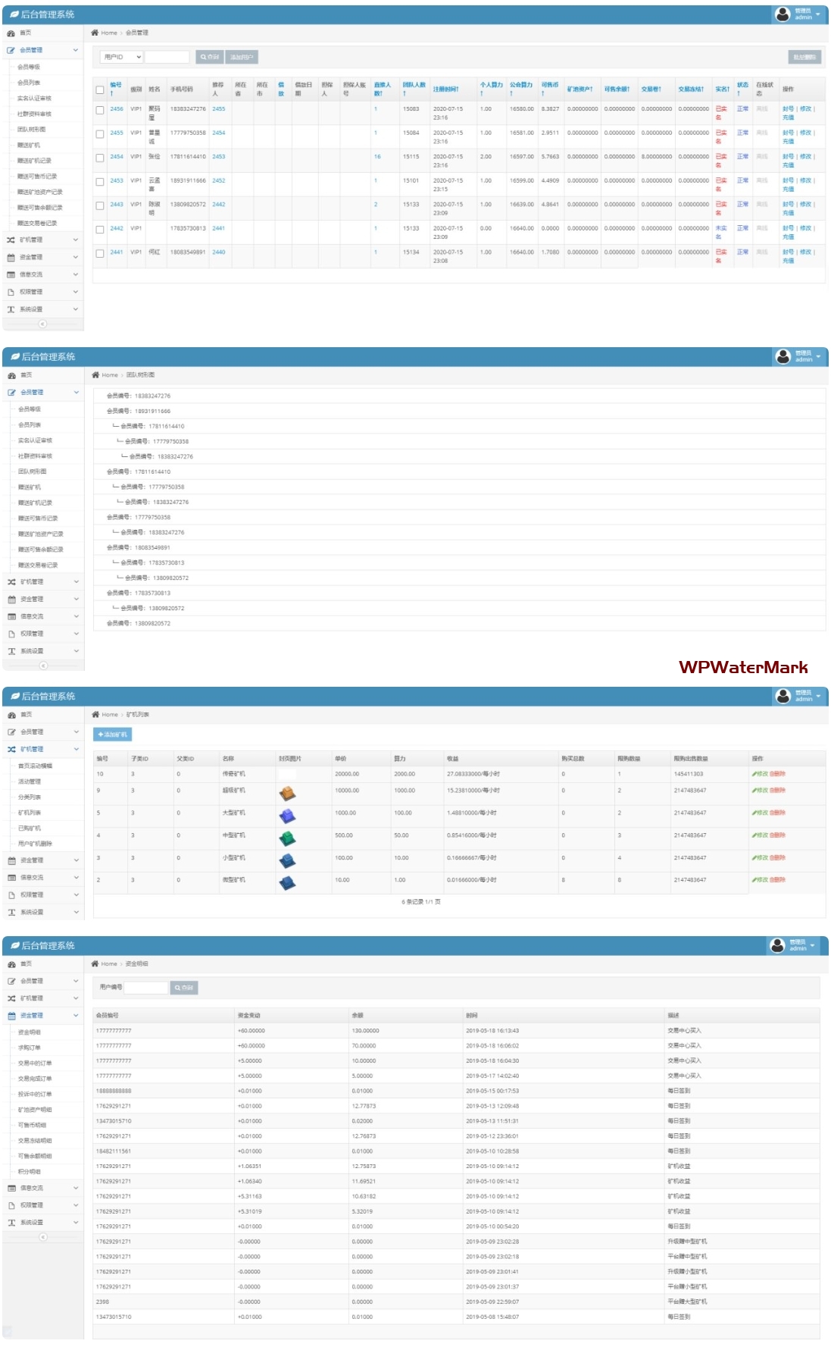Tick the checkbox for member 2456

[x=100, y=110]
